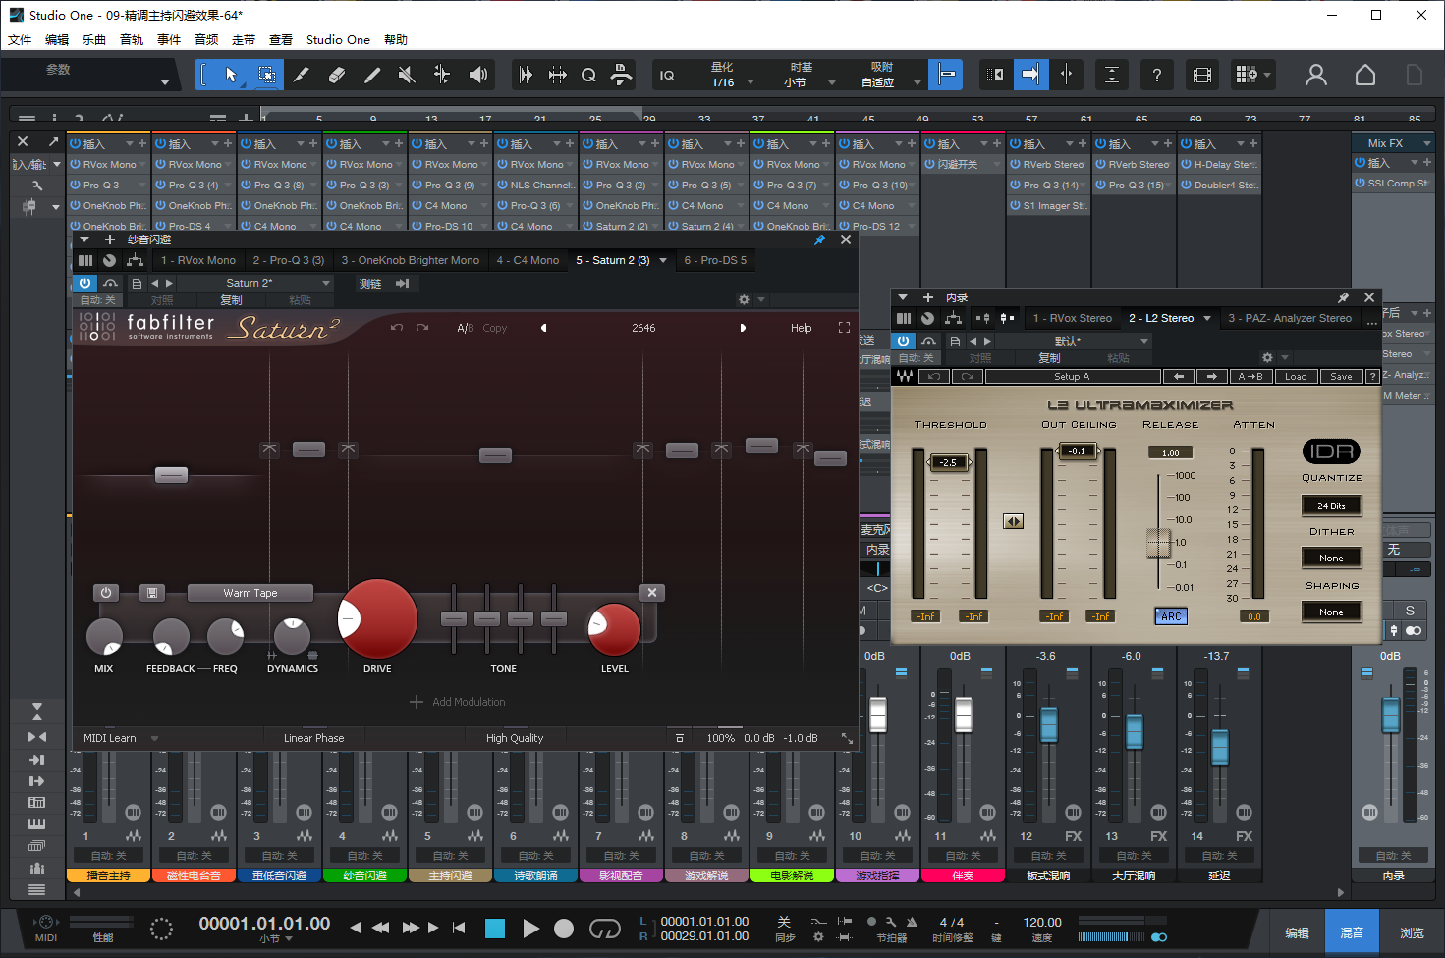
Task: Toggle loop playback in transport bar
Action: point(604,929)
